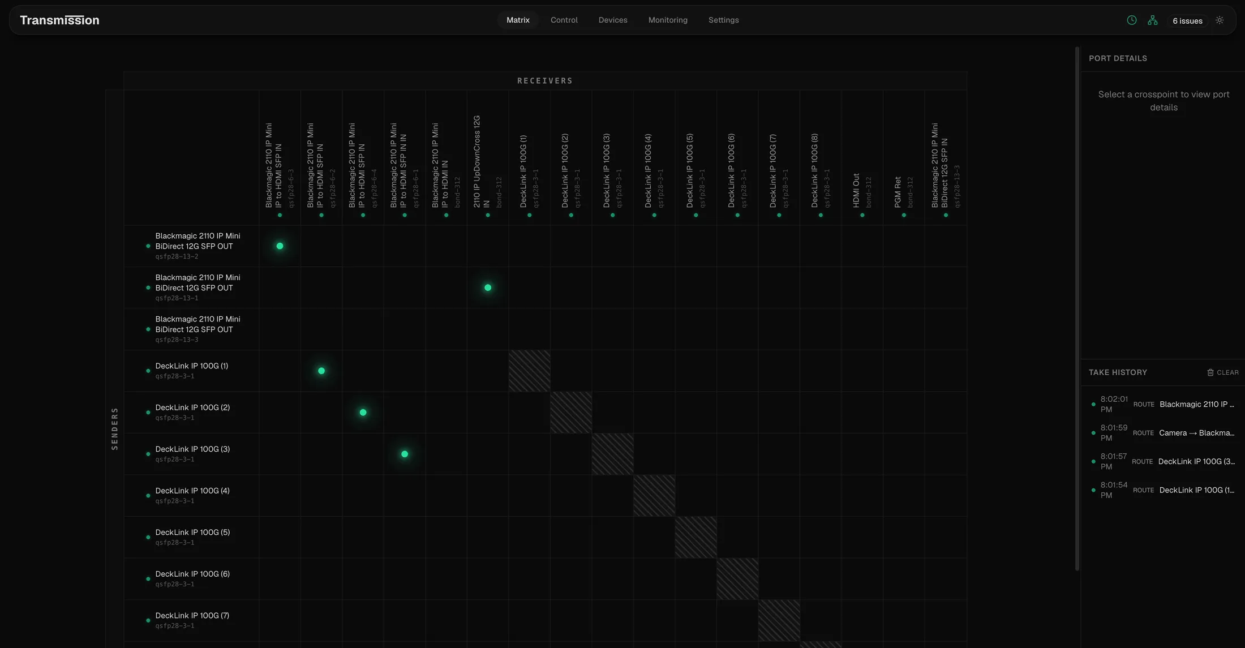Toggle active crosspoint from qsfp28-13-2 sender to qsfp28-6-3

280,246
